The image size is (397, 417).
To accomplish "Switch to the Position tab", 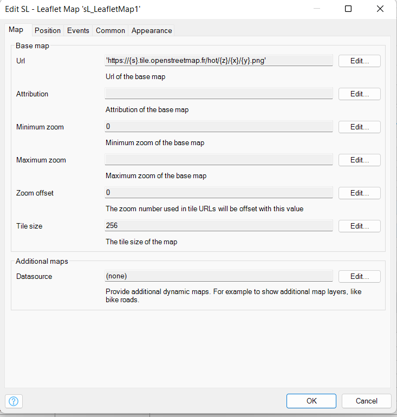I will [x=48, y=30].
